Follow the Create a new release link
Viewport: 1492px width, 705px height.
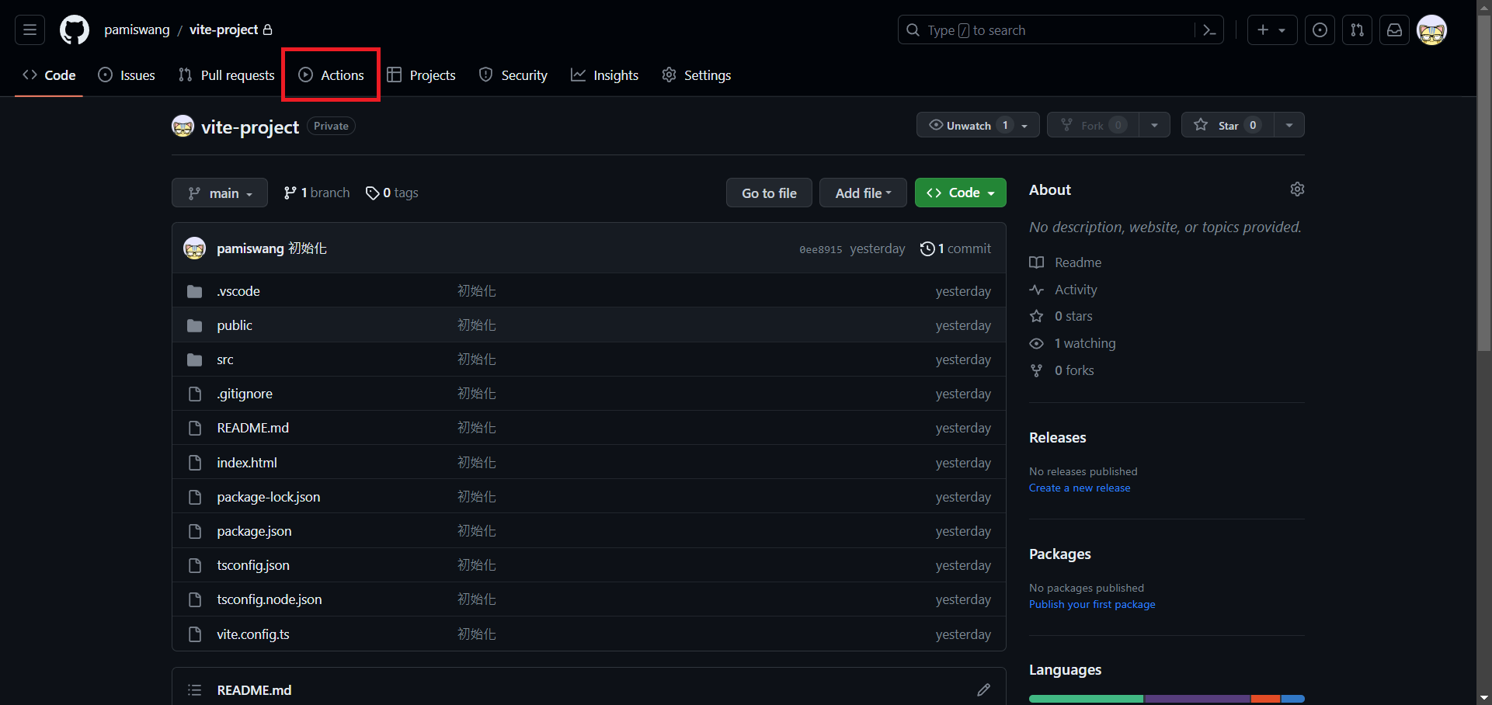(x=1080, y=488)
